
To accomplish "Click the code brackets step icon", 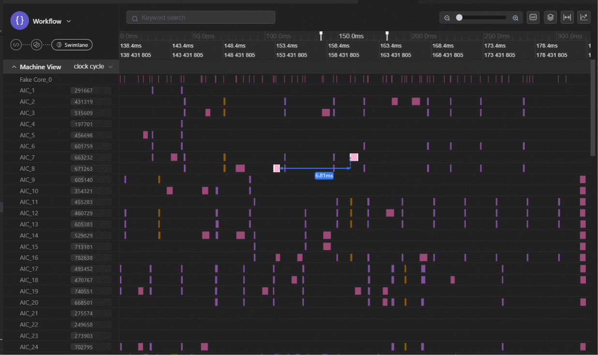I will 16,45.
